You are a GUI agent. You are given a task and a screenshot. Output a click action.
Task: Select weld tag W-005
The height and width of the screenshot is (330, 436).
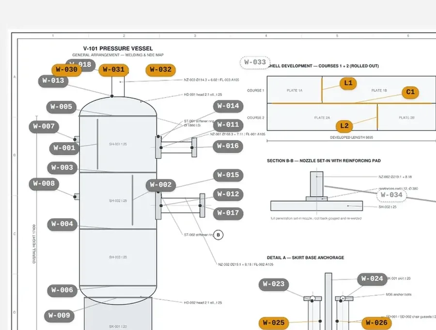pyautogui.click(x=61, y=107)
